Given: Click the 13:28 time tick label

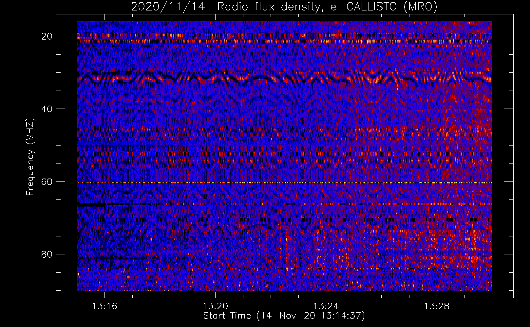Looking at the screenshot, I should (437, 306).
